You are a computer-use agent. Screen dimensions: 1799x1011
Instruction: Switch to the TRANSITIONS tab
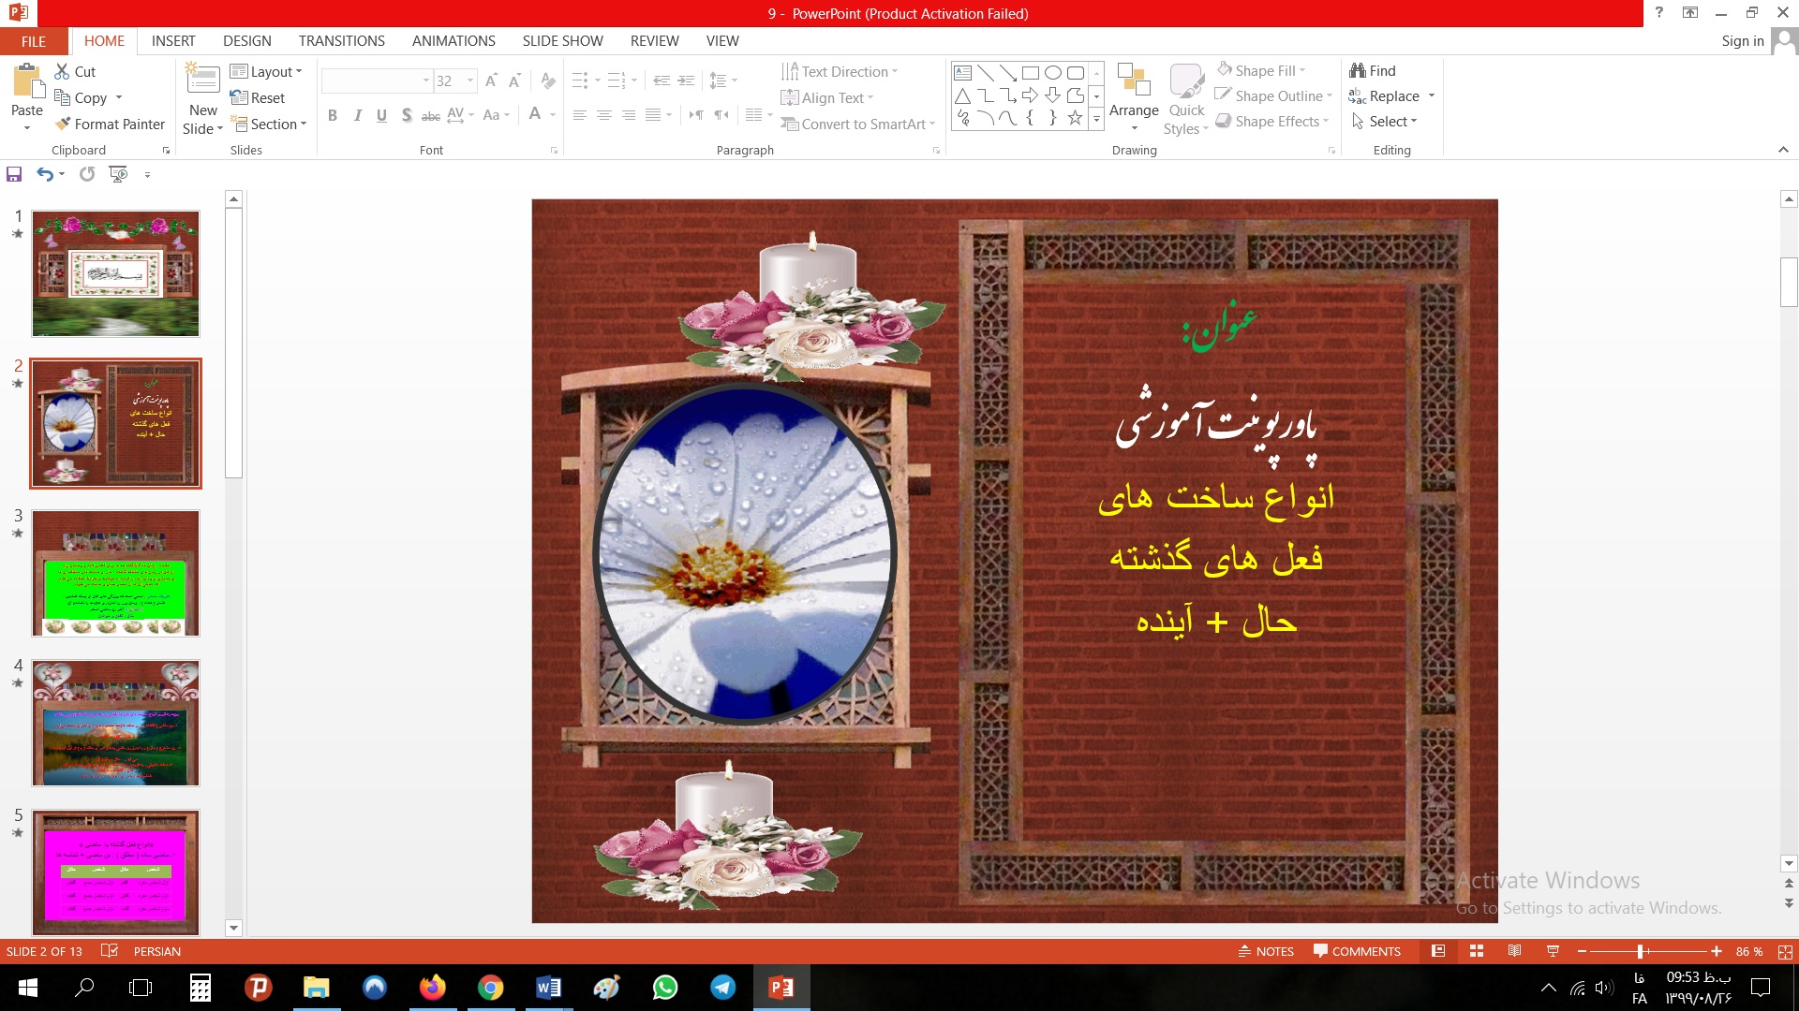coord(341,41)
